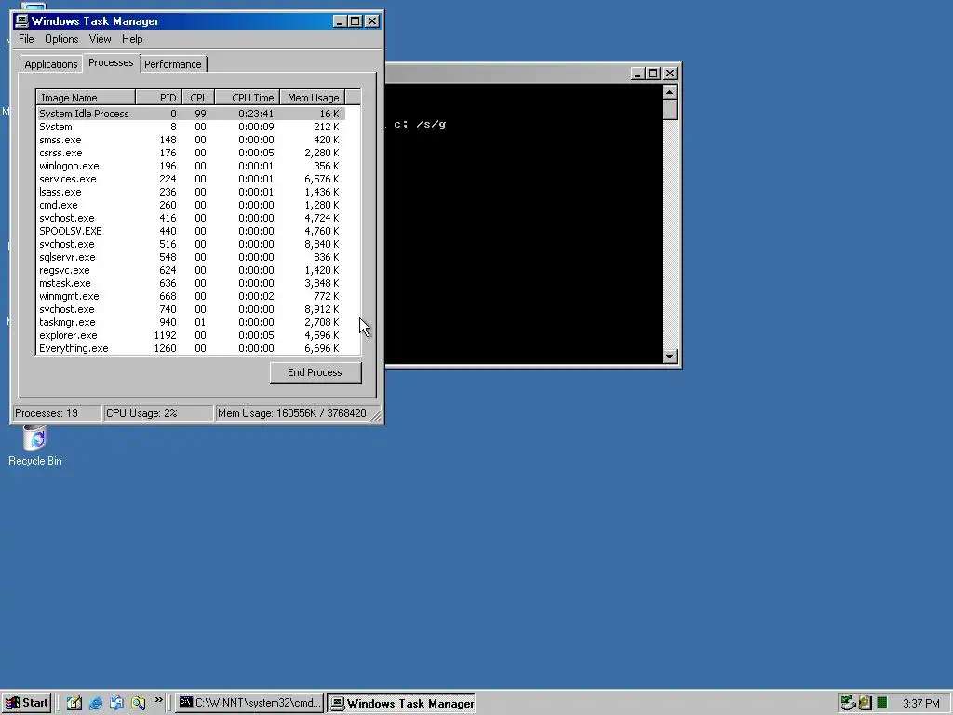
Task: Select svchost.exe with PID 416
Action: 190,218
